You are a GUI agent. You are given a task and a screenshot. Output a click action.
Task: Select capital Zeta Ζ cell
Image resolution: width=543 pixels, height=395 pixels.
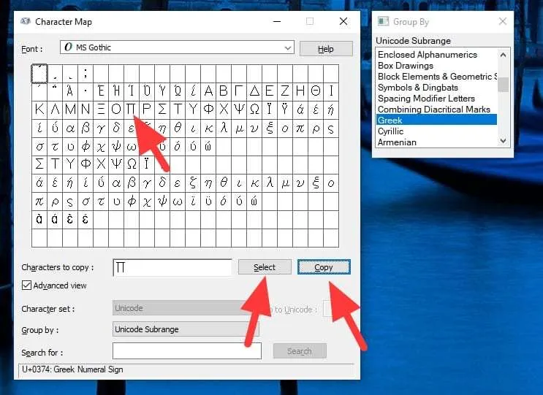coord(285,91)
